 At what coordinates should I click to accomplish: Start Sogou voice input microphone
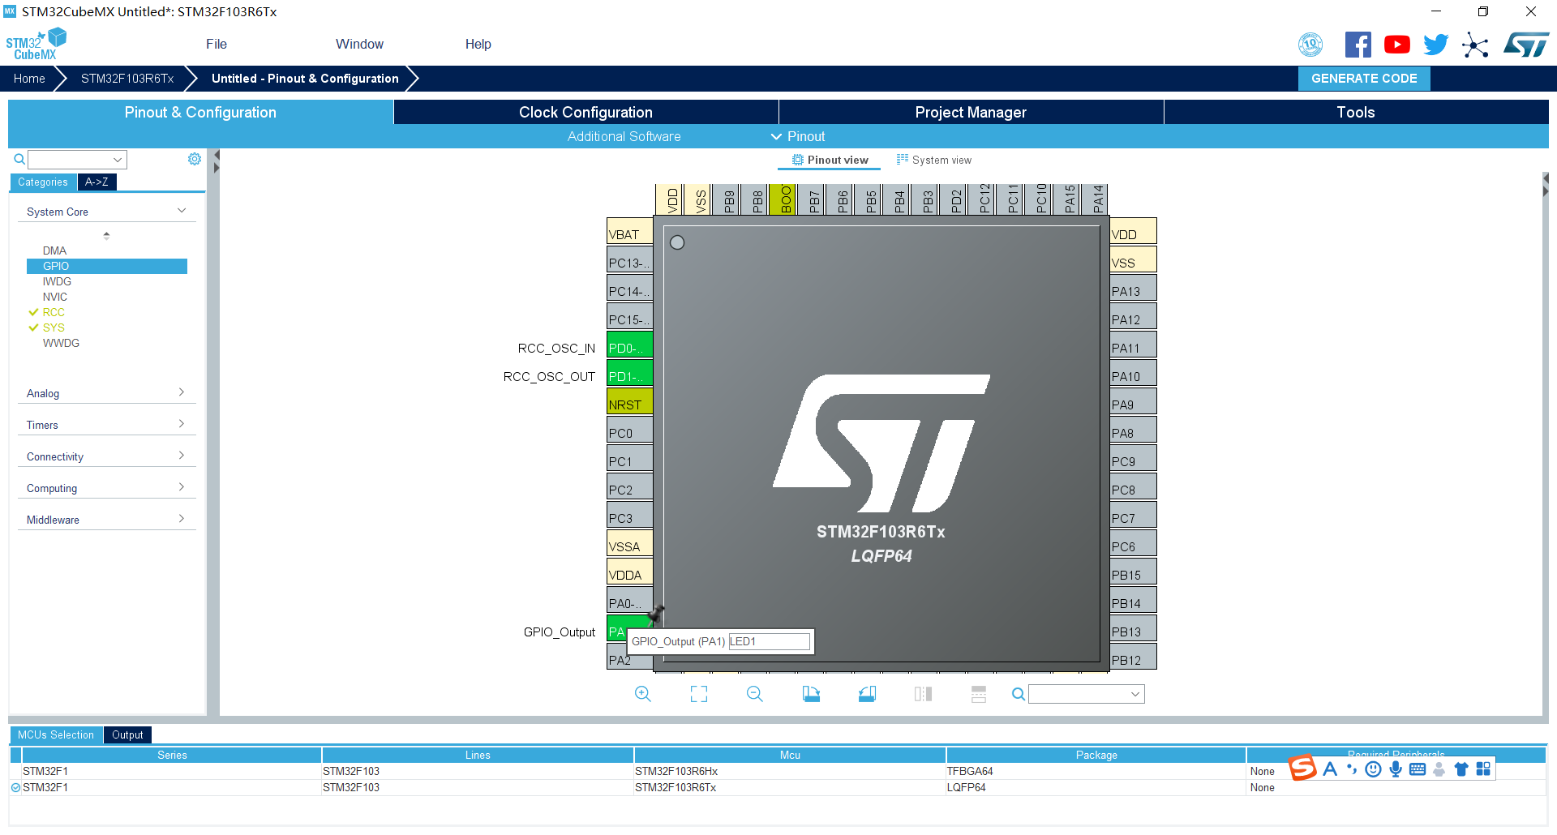(1396, 769)
